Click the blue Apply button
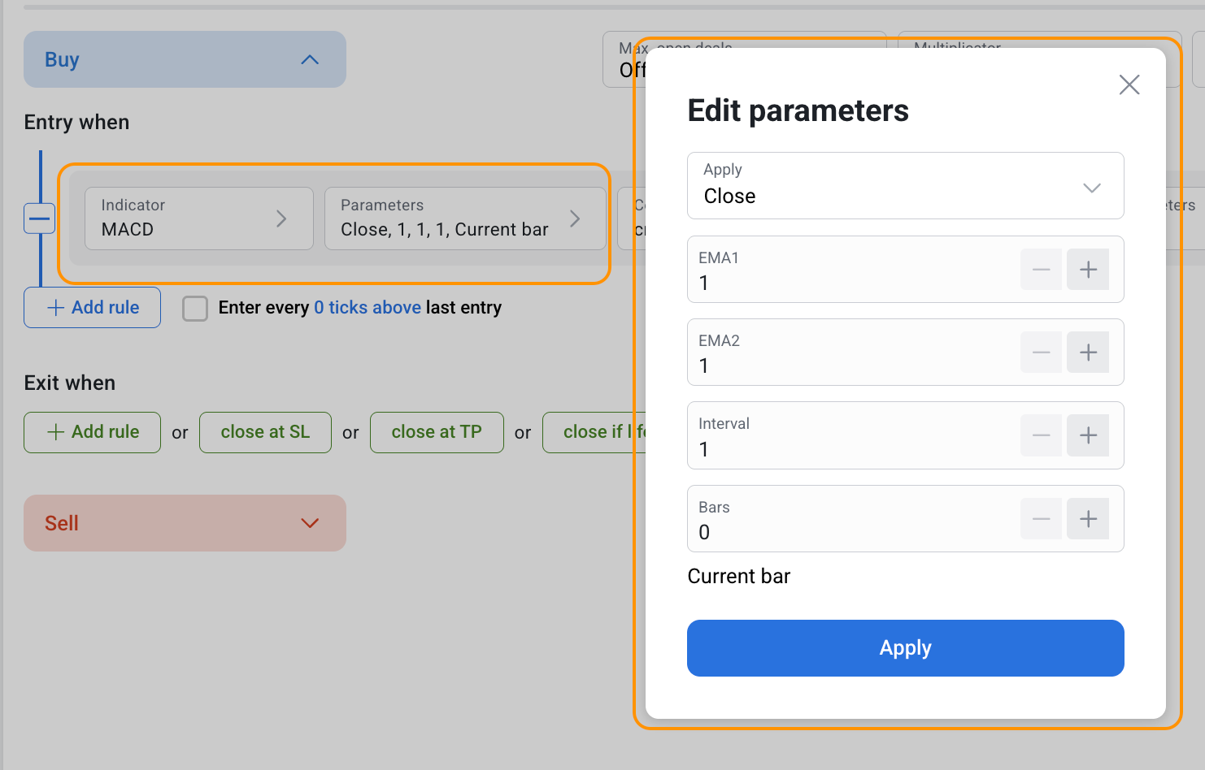This screenshot has width=1205, height=770. point(905,648)
